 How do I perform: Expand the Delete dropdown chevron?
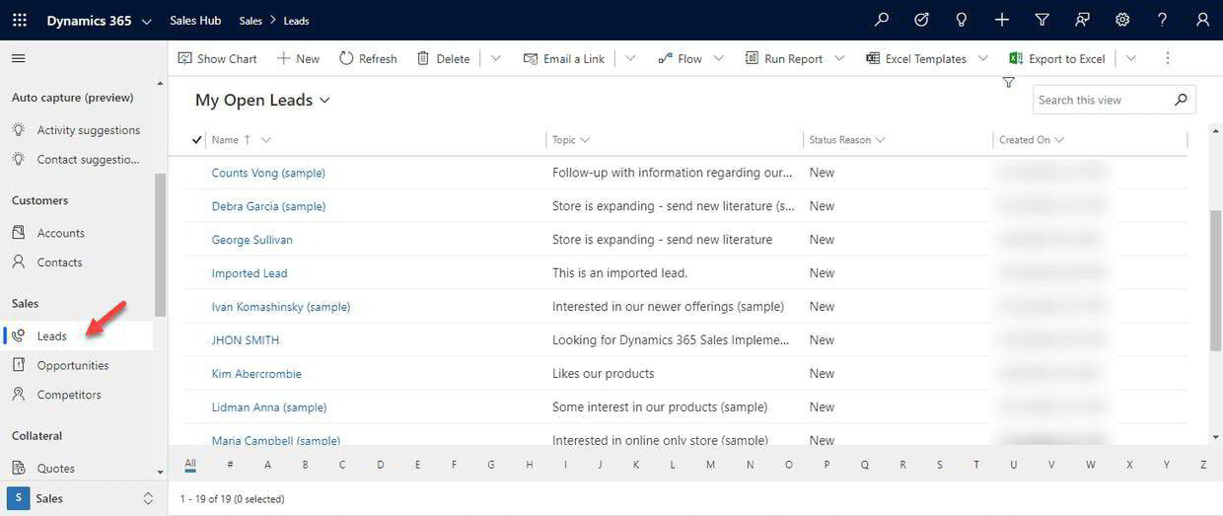495,58
